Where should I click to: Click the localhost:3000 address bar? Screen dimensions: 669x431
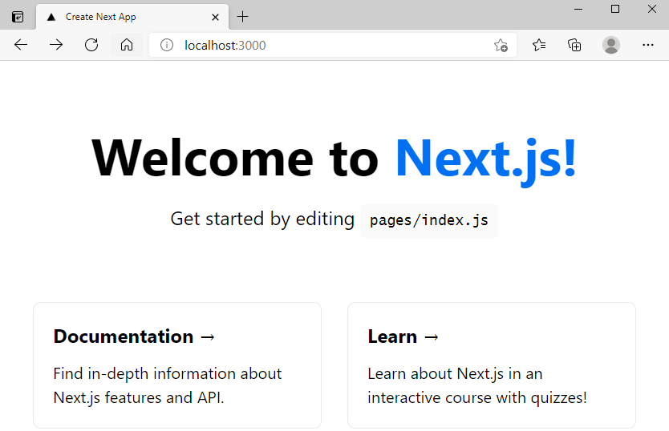point(333,45)
